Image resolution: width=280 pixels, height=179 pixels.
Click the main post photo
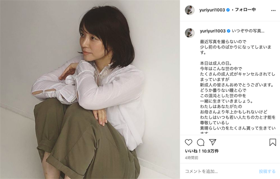point(90,89)
